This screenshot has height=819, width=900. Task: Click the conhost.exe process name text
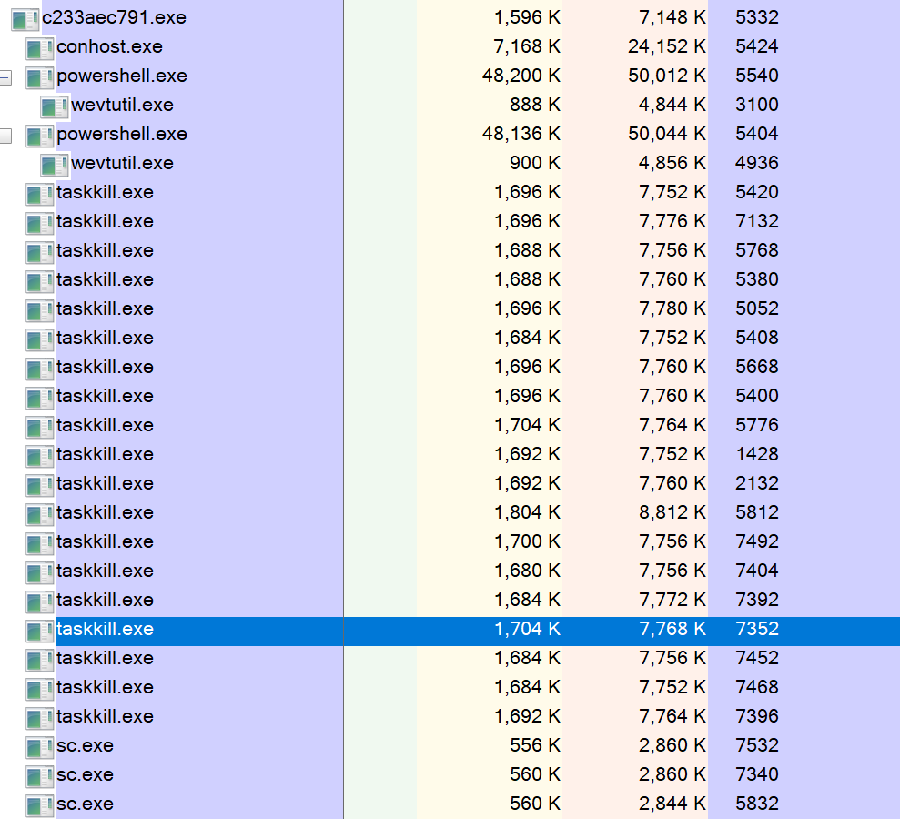(x=105, y=46)
